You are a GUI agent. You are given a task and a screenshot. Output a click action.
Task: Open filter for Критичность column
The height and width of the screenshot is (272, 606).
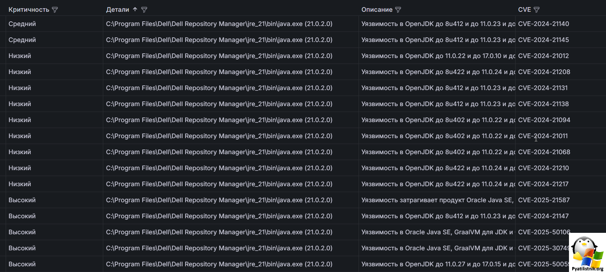[x=55, y=10]
